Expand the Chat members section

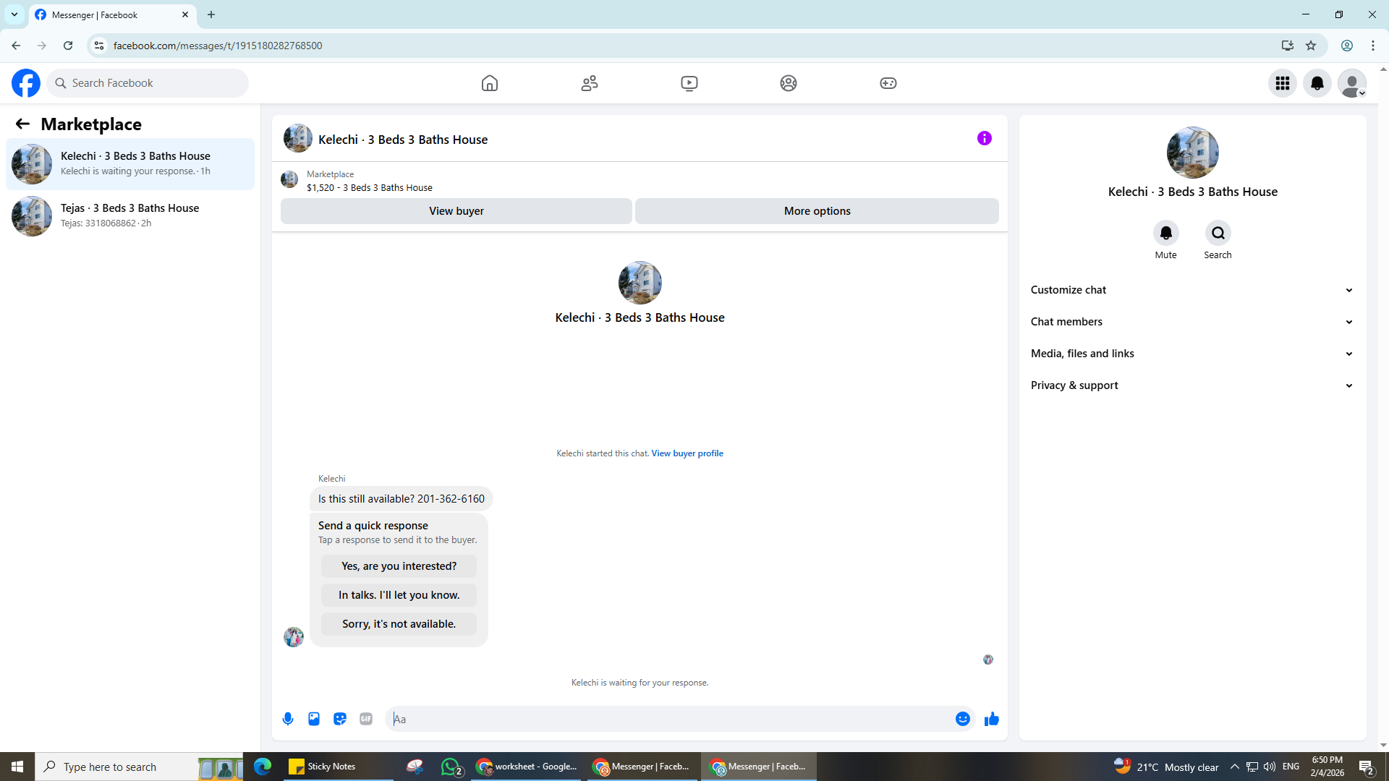[1192, 322]
